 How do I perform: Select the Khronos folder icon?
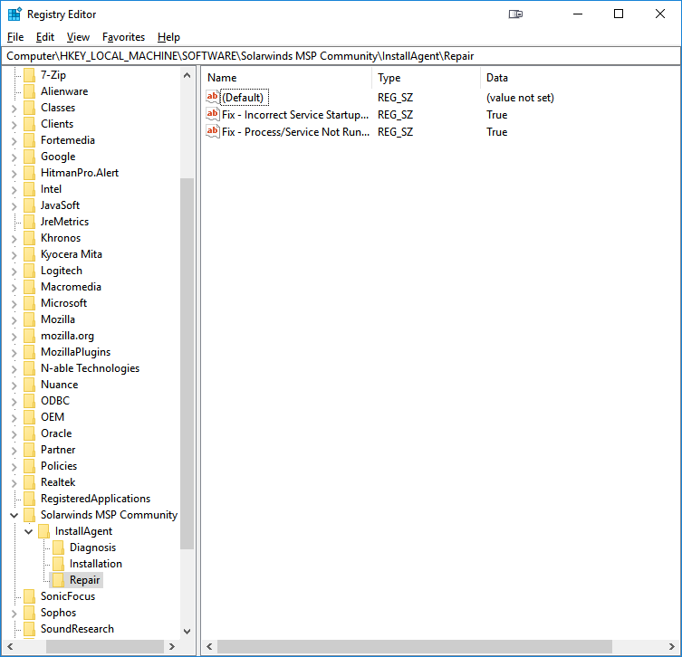click(29, 238)
